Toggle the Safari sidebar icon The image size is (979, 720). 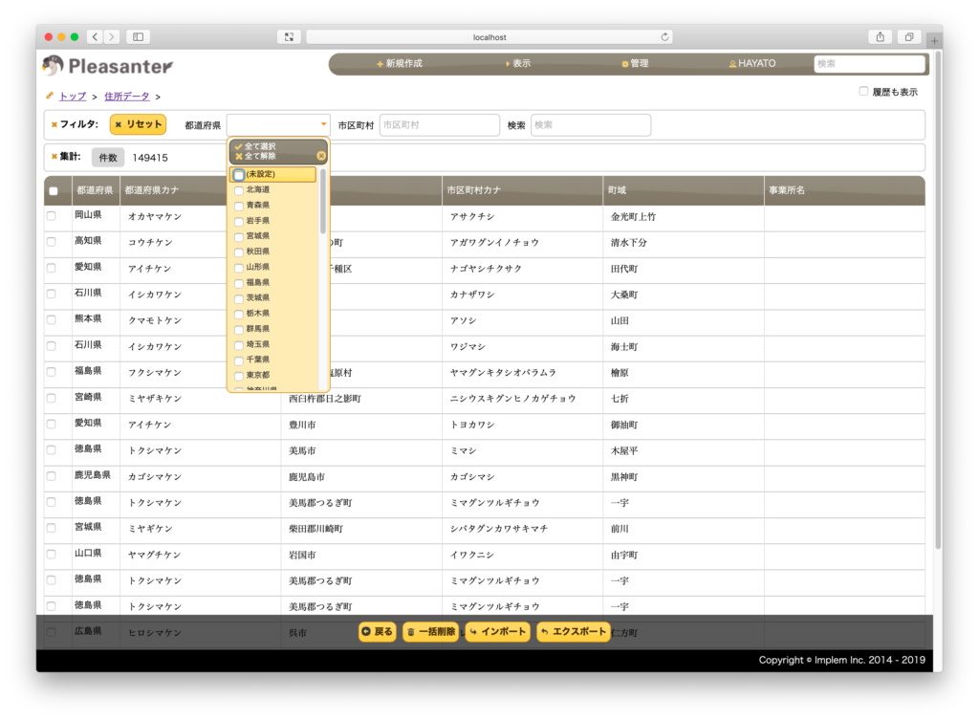pos(138,37)
